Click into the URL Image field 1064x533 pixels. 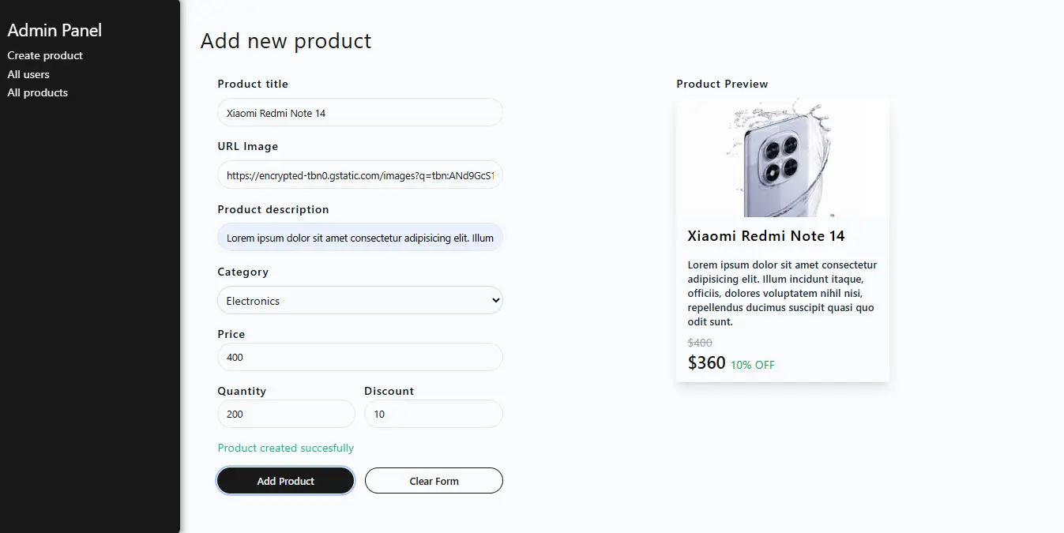pyautogui.click(x=359, y=175)
